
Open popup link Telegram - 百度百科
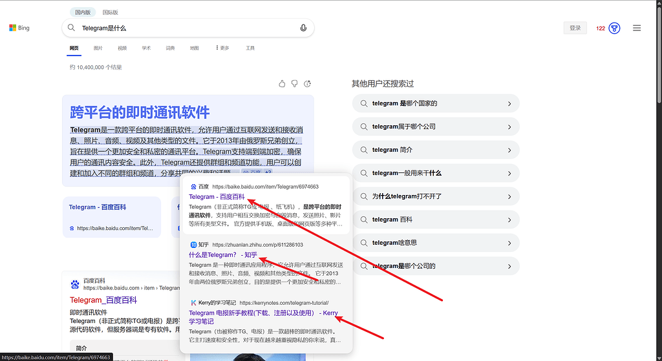pos(217,196)
